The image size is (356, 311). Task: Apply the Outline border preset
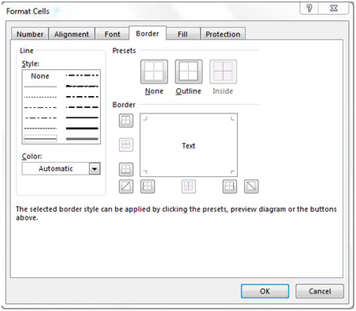(188, 72)
